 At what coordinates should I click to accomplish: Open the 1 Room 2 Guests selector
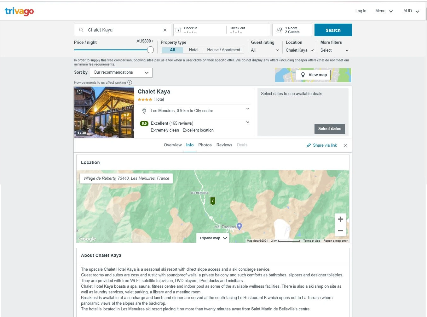tap(292, 30)
